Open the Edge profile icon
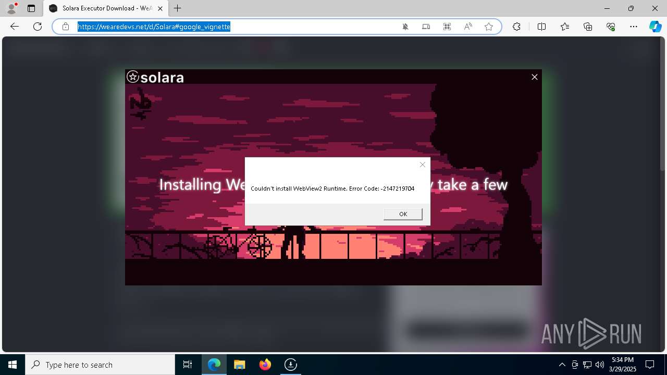This screenshot has width=667, height=375. [11, 8]
